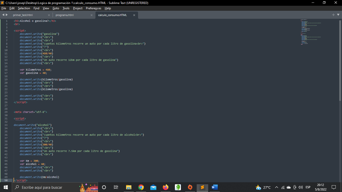Close the calculo_consumo.HTML tab
This screenshot has height=192, width=342.
pyautogui.click(x=134, y=15)
